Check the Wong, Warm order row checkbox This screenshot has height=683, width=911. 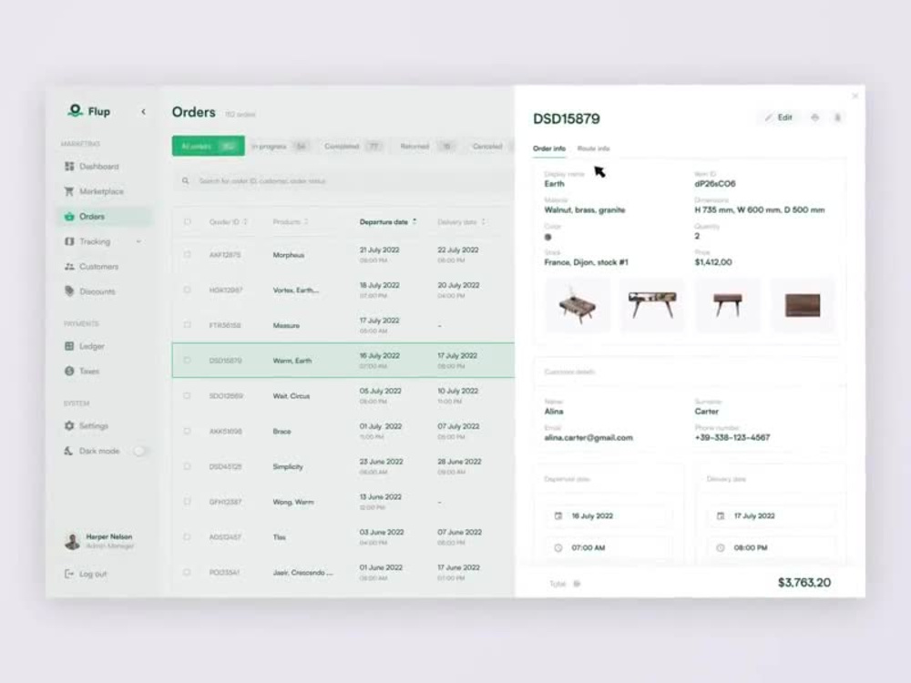coord(187,502)
